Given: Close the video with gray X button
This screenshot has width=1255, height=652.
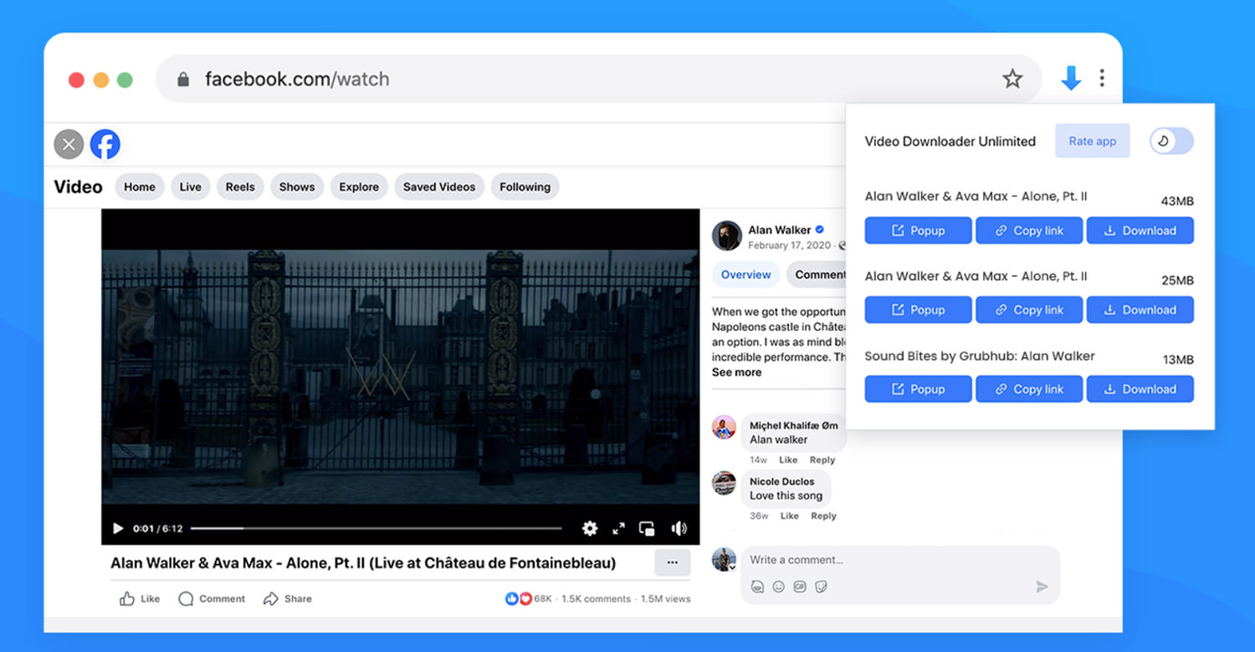Looking at the screenshot, I should tap(69, 145).
